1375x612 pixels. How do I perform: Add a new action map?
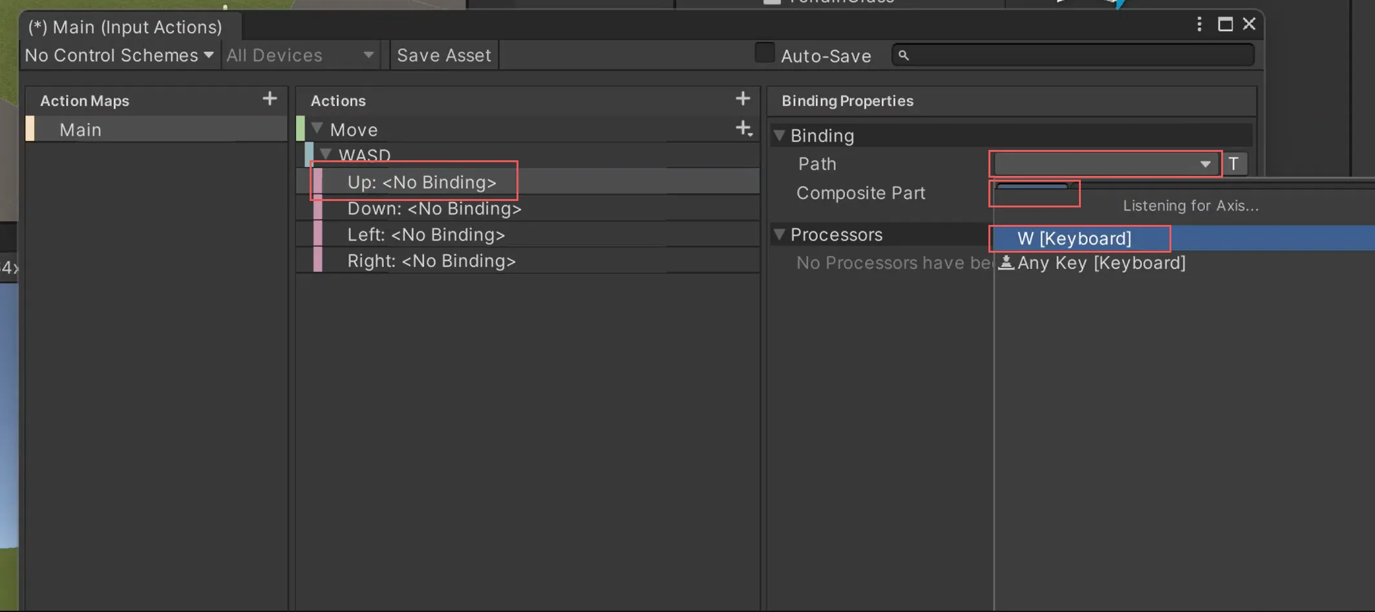(x=270, y=99)
